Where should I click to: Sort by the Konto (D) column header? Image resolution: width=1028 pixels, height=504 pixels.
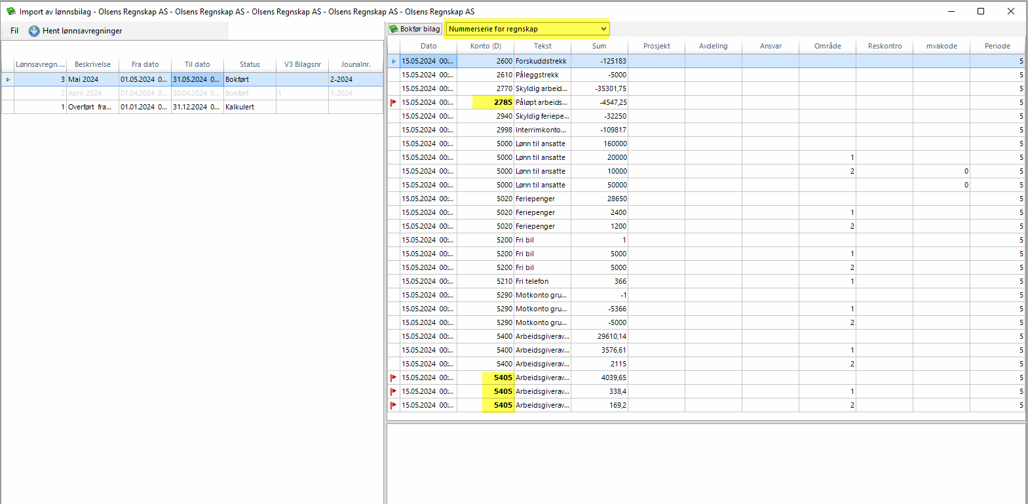pyautogui.click(x=485, y=46)
